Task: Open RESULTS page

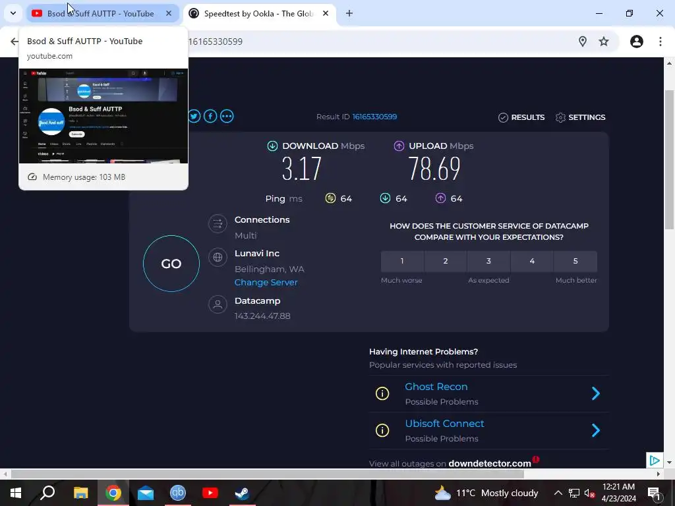Action: 521,117
